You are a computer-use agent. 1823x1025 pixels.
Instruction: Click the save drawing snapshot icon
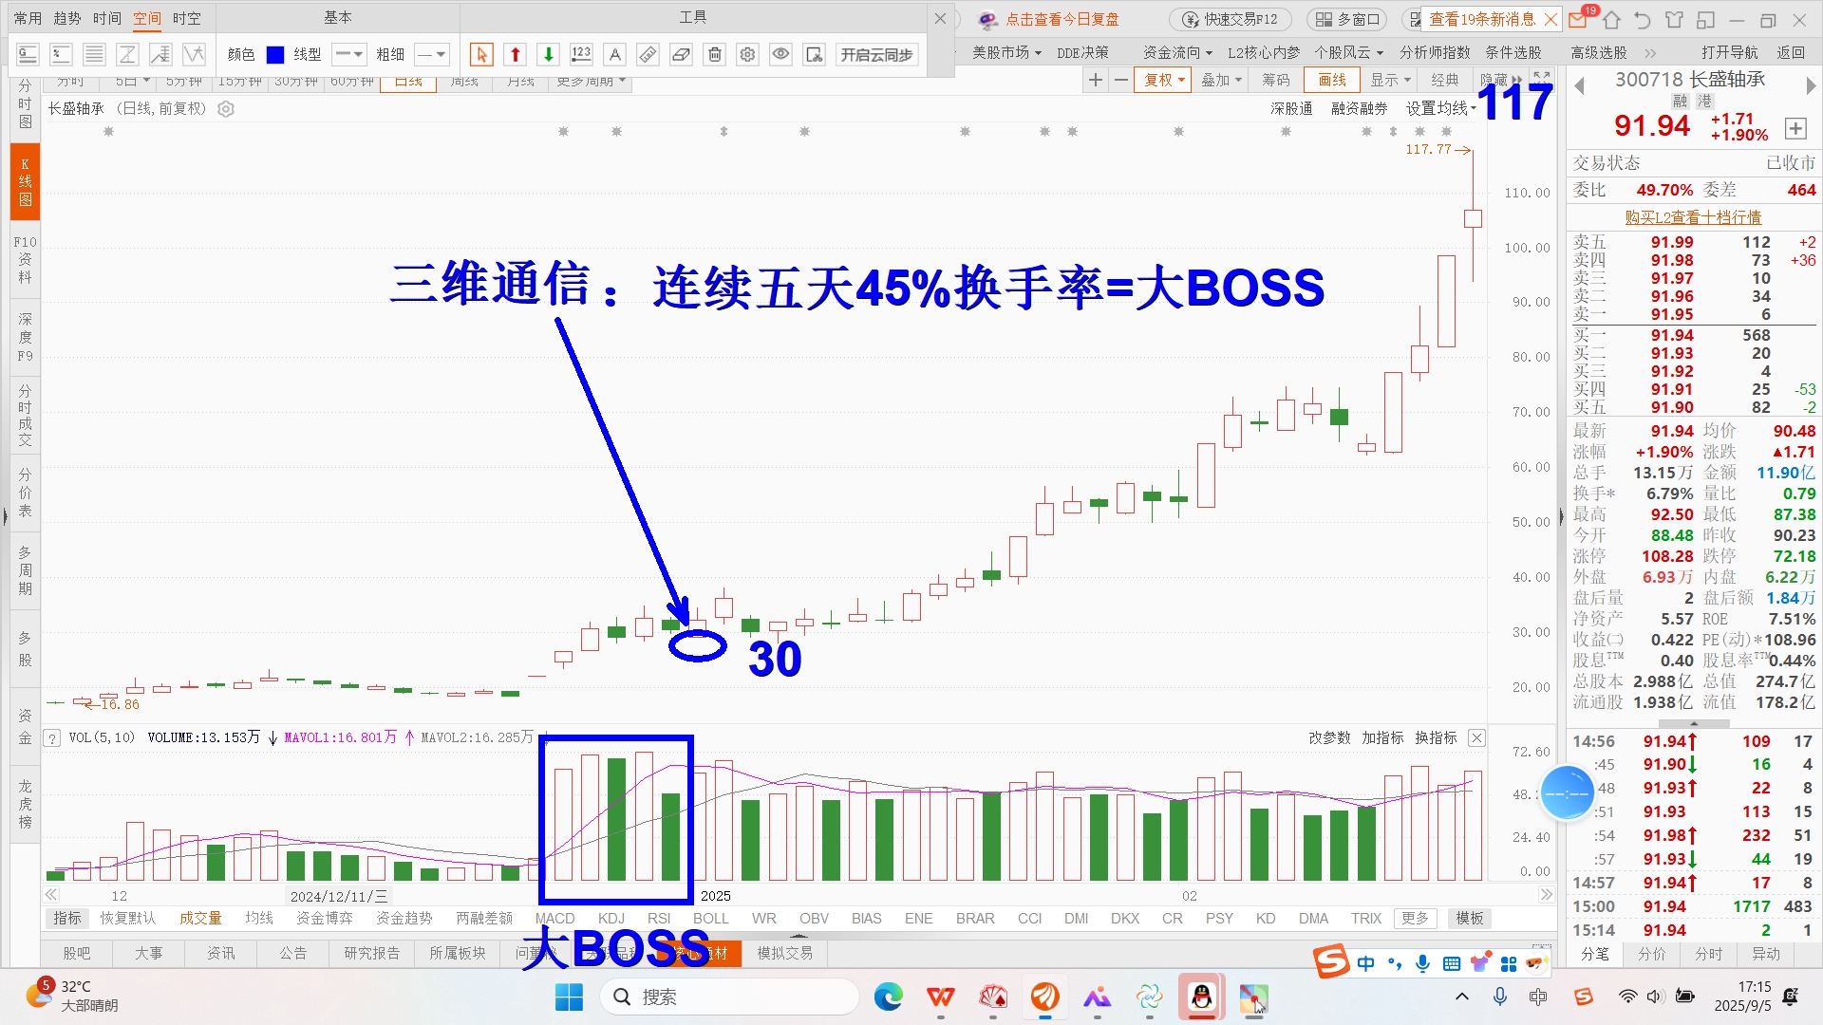pos(814,54)
